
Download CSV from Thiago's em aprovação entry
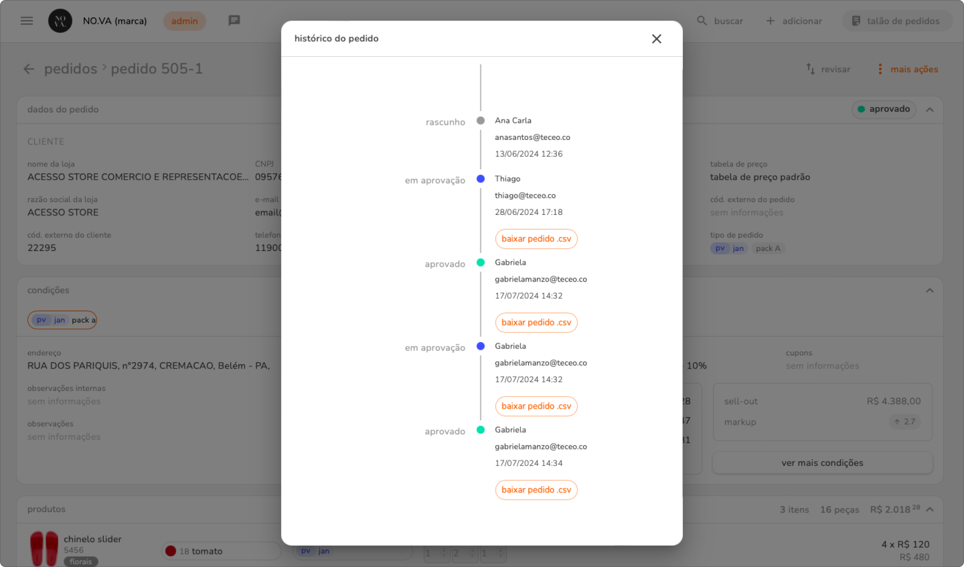536,239
